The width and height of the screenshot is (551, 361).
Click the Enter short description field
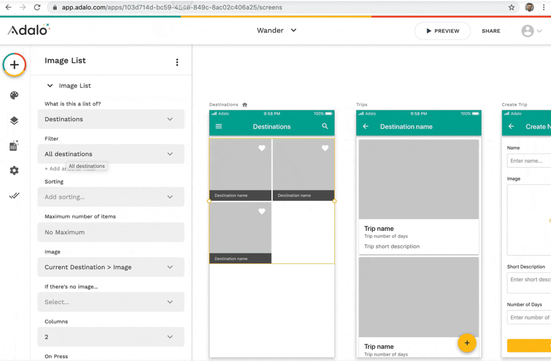point(529,283)
